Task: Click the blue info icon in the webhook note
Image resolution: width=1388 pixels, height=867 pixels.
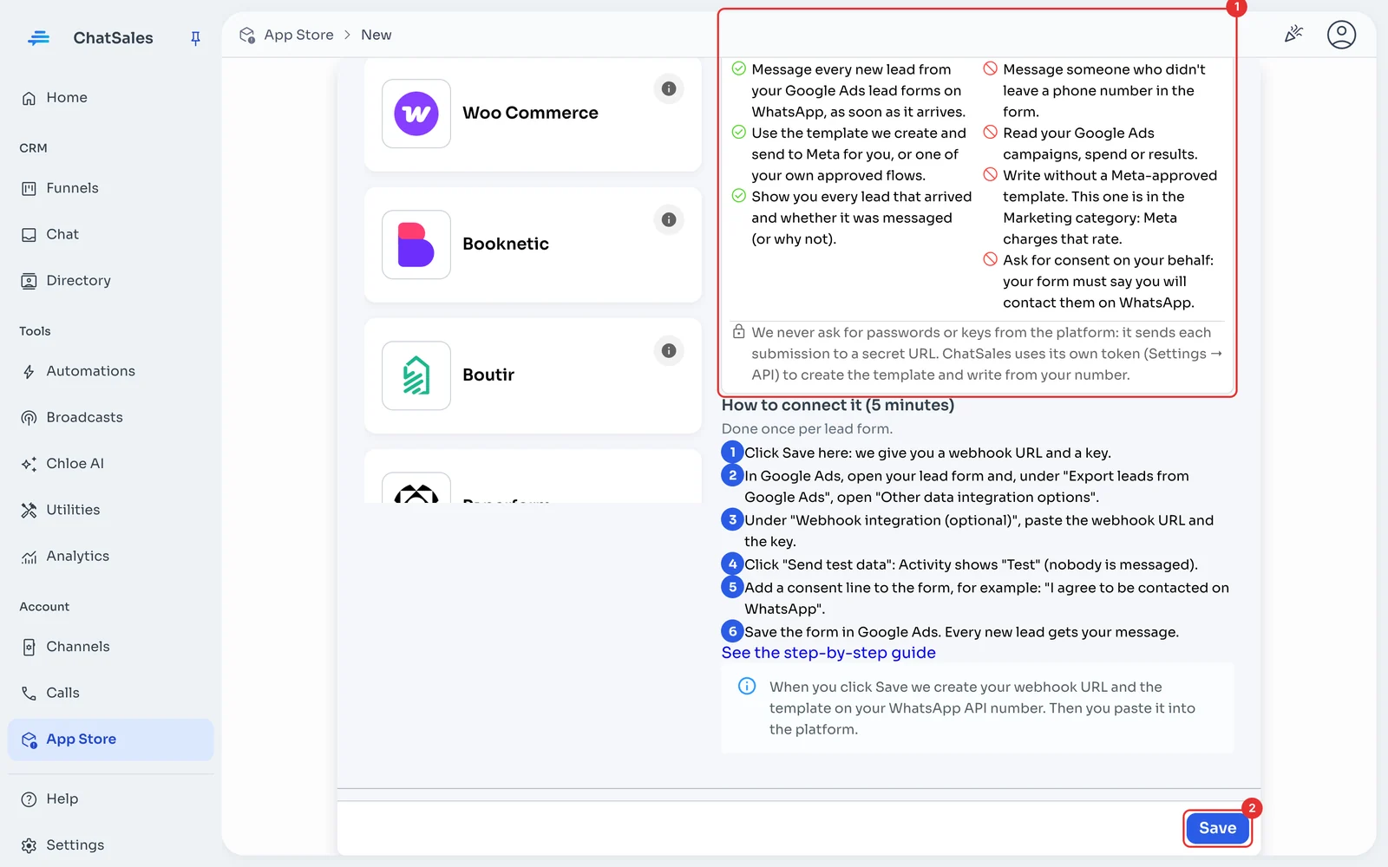Action: coord(746,686)
